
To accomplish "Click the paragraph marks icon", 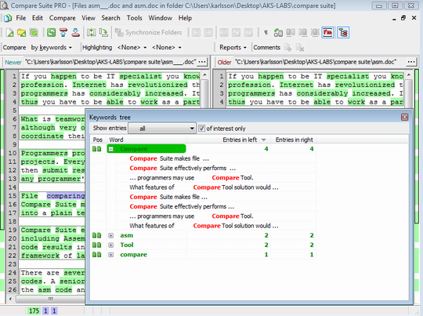I will 266,32.
